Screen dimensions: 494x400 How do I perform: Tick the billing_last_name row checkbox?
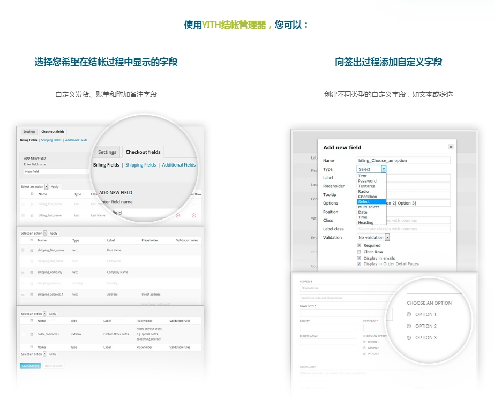click(32, 216)
